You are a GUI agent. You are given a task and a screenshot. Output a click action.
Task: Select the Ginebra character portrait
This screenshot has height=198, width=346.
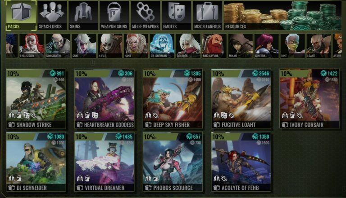267,46
